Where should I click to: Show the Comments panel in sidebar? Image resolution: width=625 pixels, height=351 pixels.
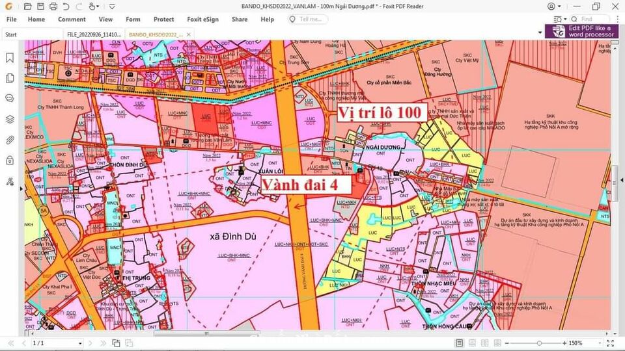(10, 99)
